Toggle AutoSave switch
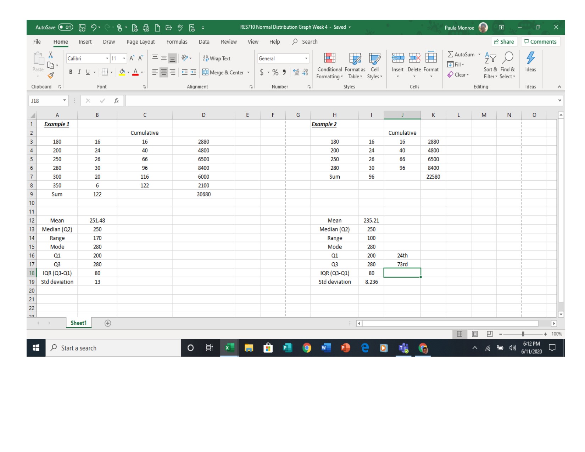The width and height of the screenshot is (585, 452). 66,27
